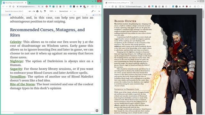Click the left indent marker on Docs ruler
Viewport: 205px width, 115px height.
[10, 15]
